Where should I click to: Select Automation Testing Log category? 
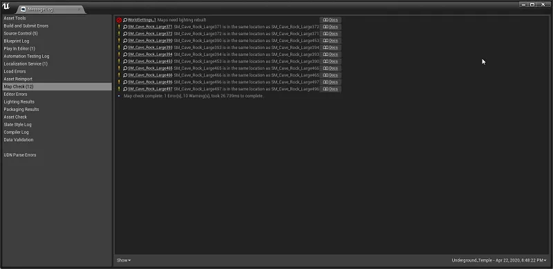point(57,57)
